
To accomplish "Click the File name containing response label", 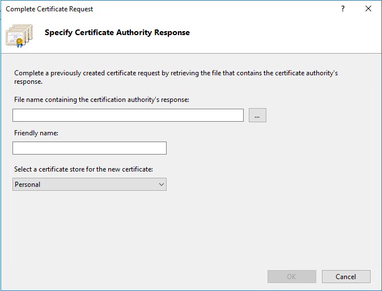I will point(101,100).
